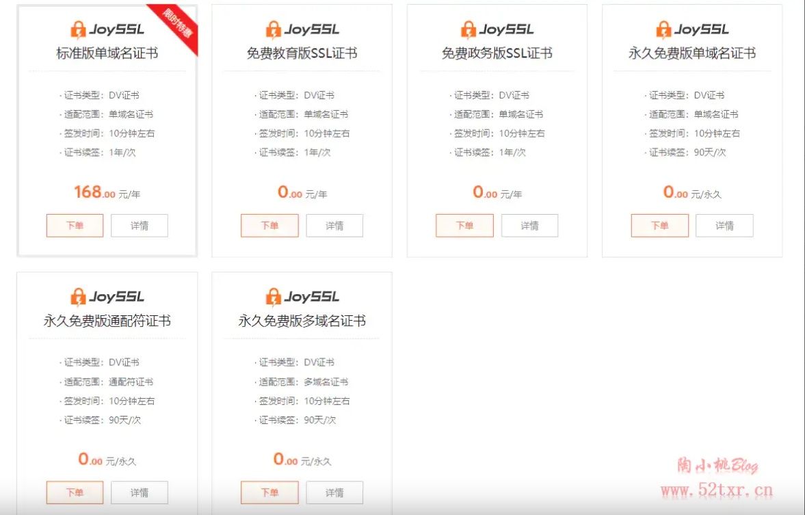Open 详情 for 永久免费版通配符证书
This screenshot has height=515, width=805.
pyautogui.click(x=140, y=492)
